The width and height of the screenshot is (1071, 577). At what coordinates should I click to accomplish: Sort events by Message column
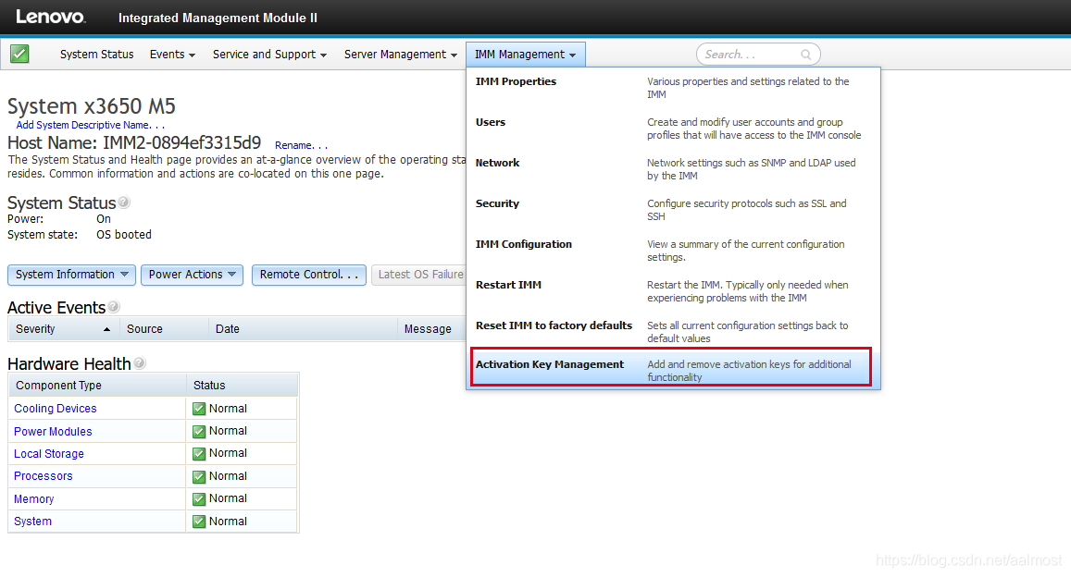431,329
